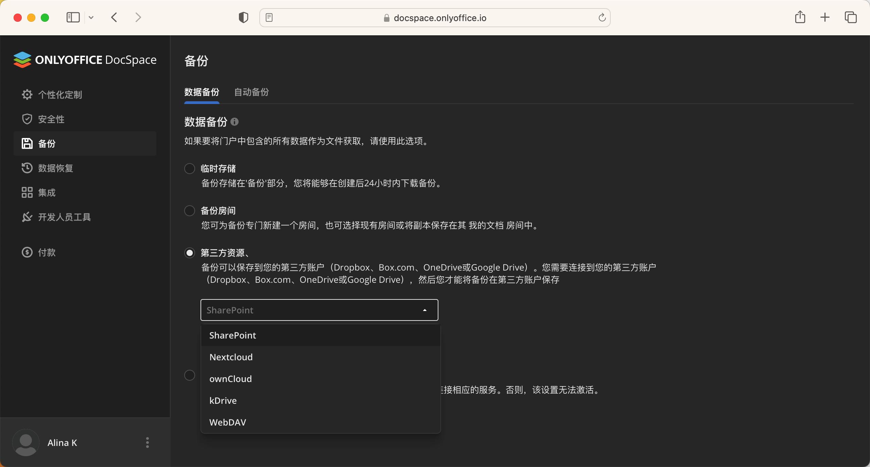Select the 临时存储 radio button
This screenshot has height=467, width=870.
pos(189,168)
